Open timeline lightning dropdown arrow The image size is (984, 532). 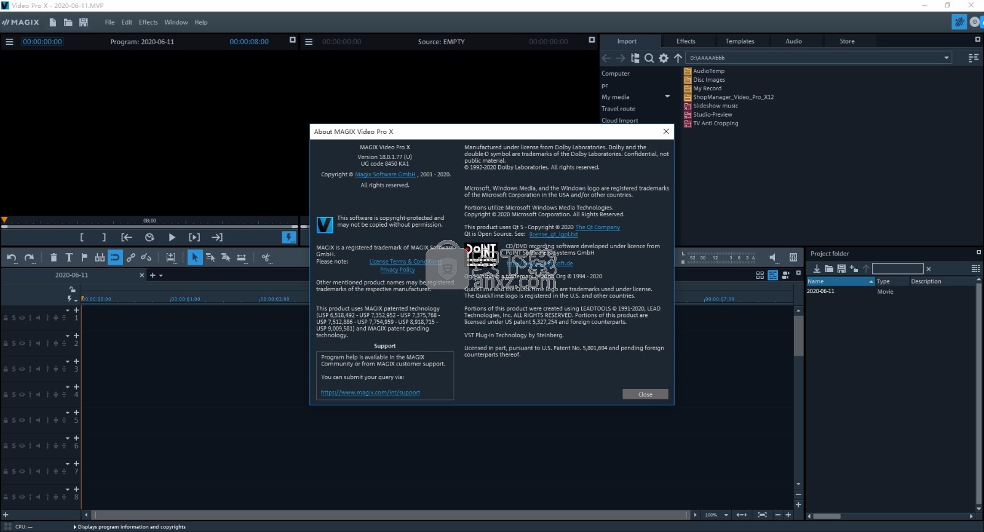[x=76, y=300]
